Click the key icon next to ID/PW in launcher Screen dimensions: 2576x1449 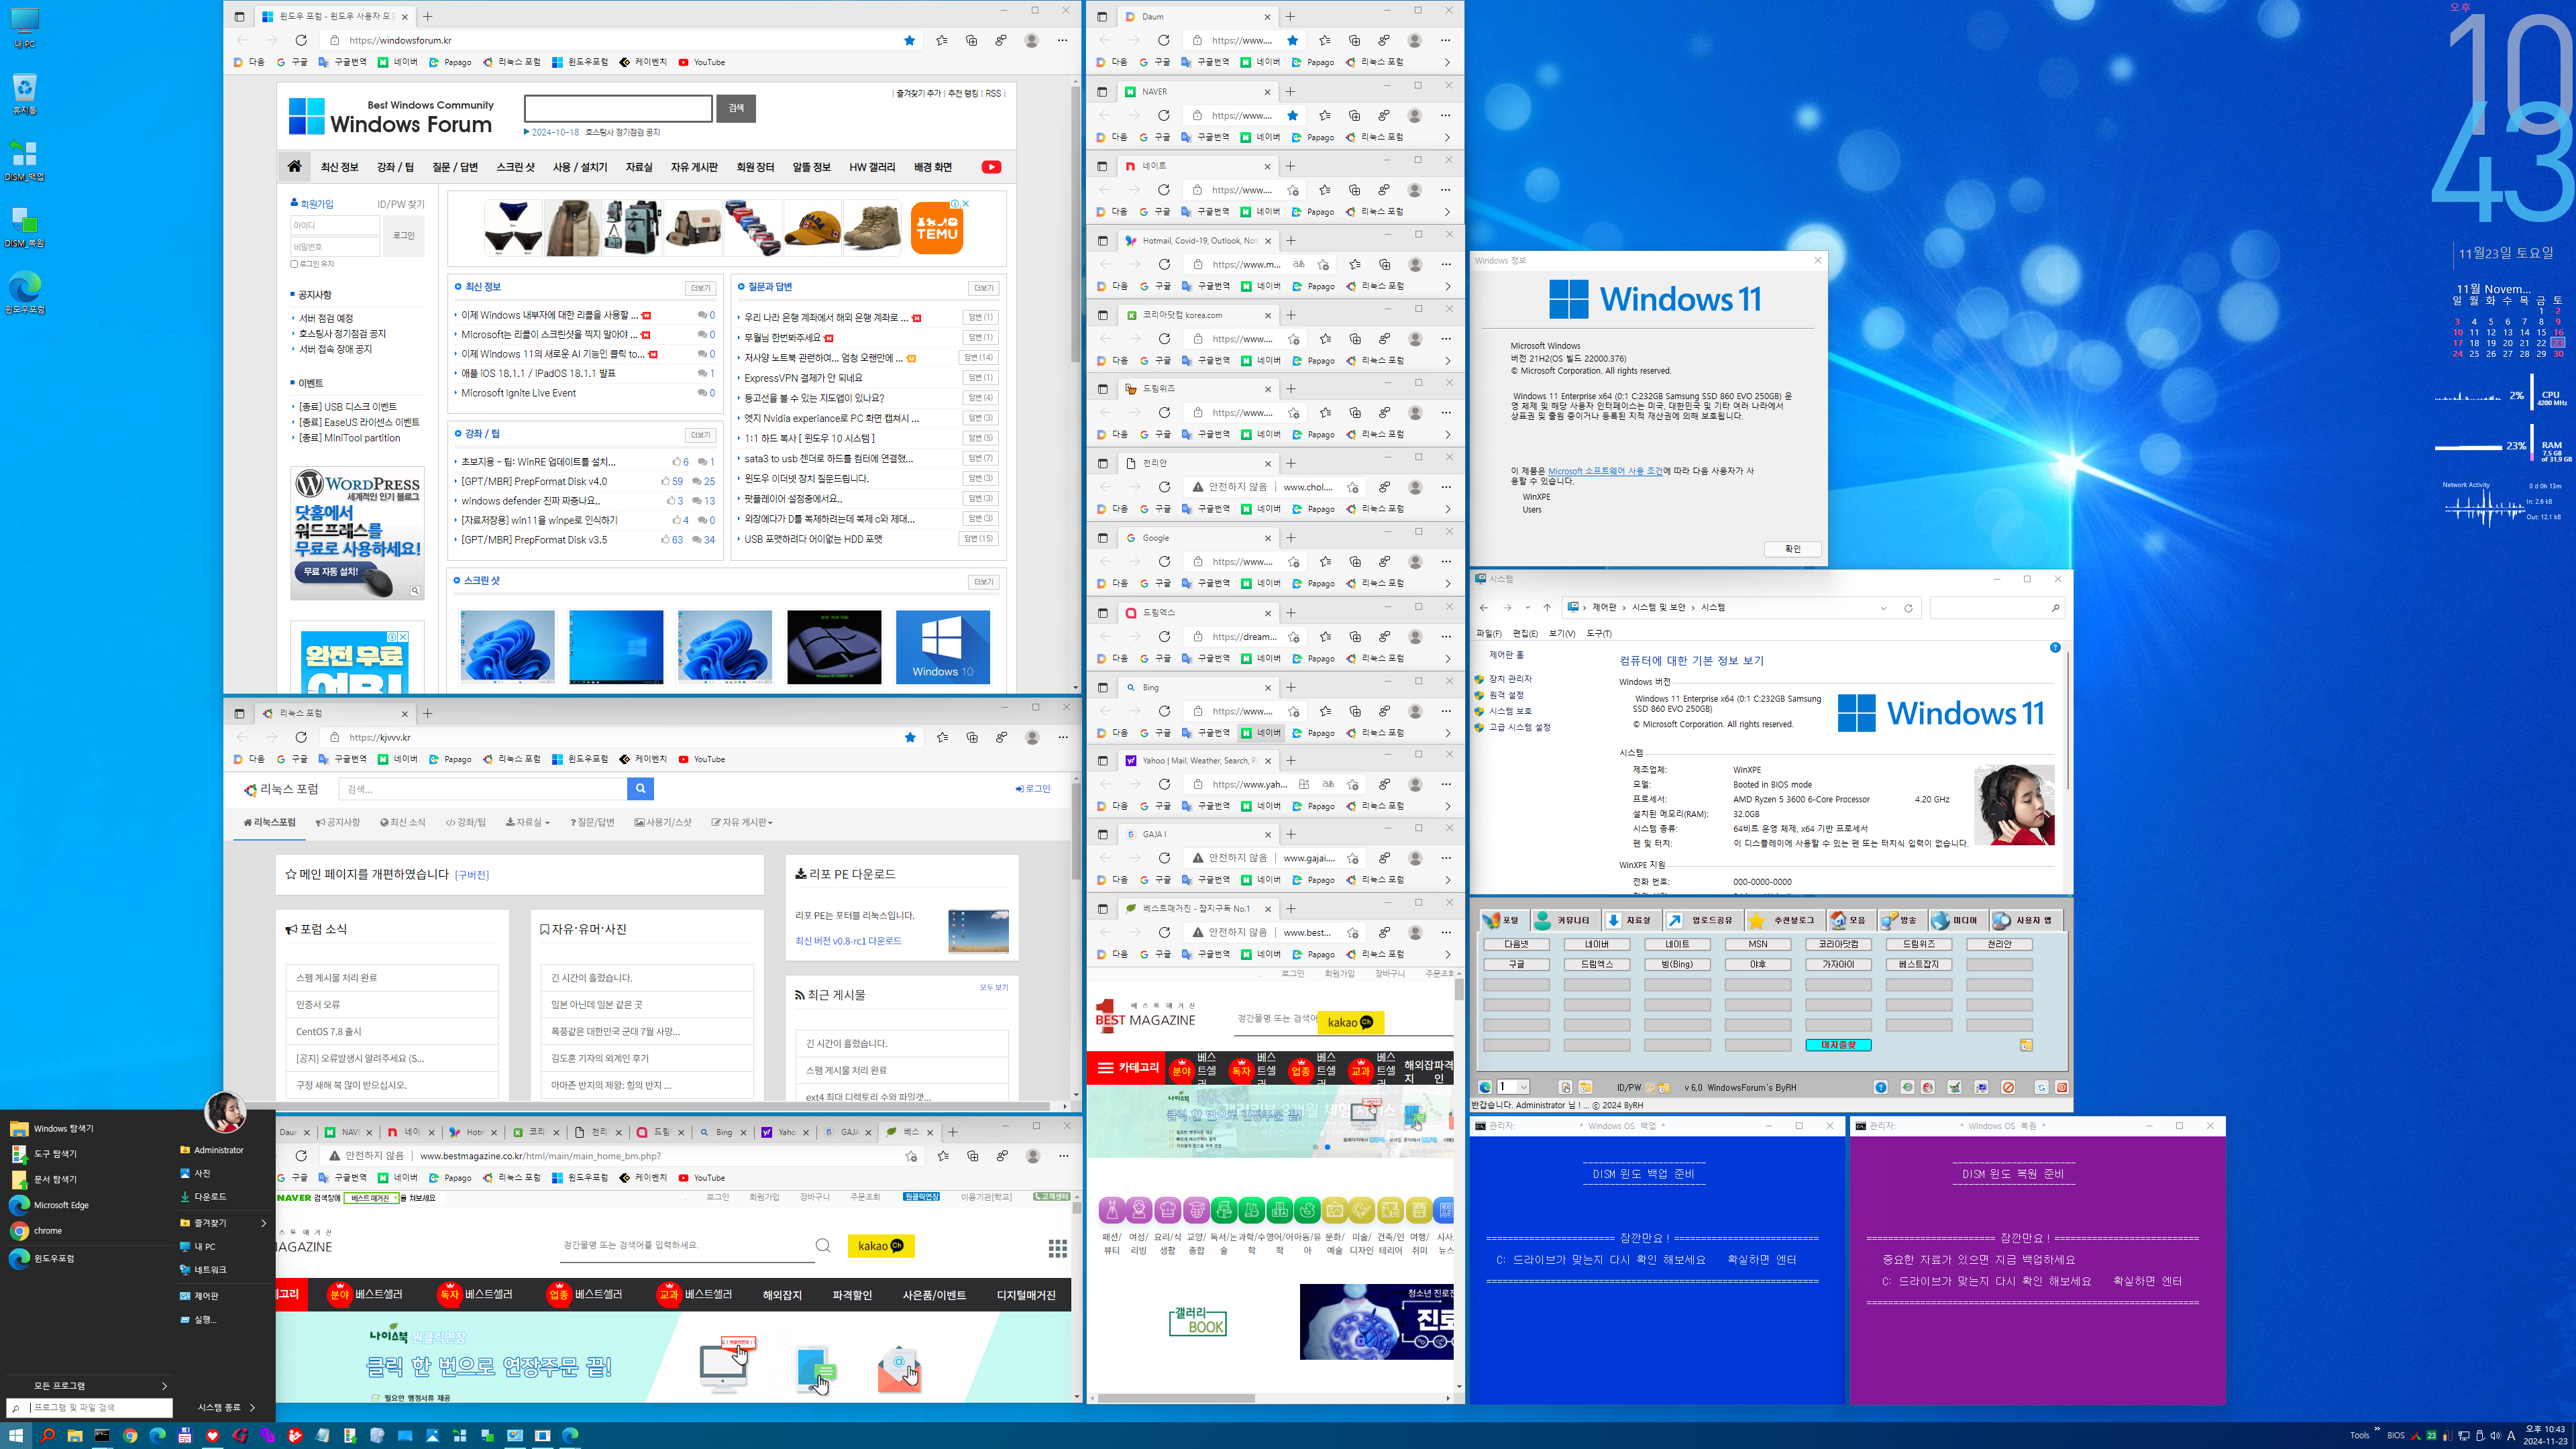[x=1651, y=1087]
